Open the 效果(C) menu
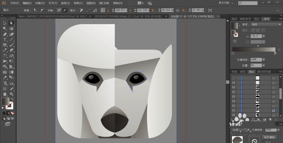Viewport: 283px width, 143px height. coord(78,3)
